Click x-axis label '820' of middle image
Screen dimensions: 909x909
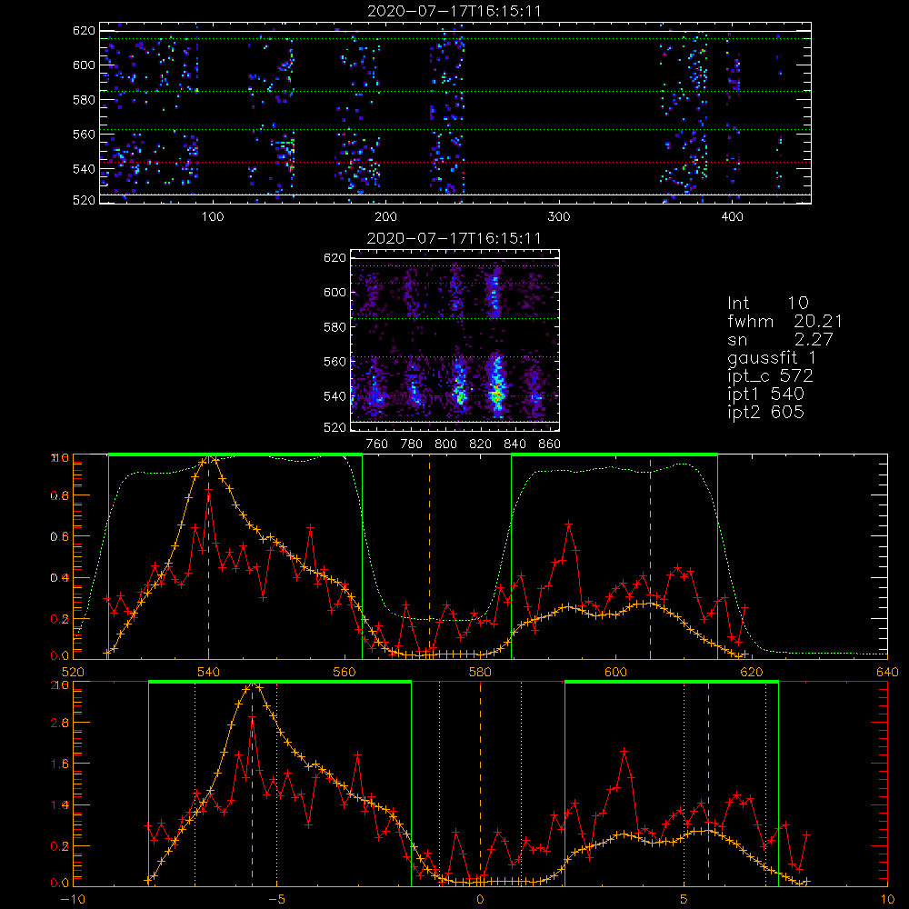[481, 445]
